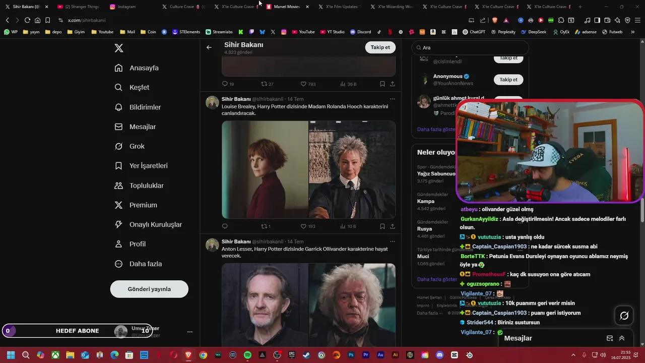Open Photoshop from taskbar

pyautogui.click(x=351, y=355)
